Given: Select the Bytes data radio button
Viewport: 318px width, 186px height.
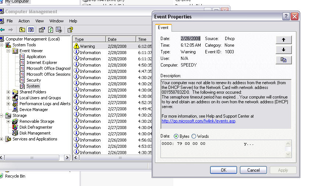Looking at the screenshot, I should point(176,136).
